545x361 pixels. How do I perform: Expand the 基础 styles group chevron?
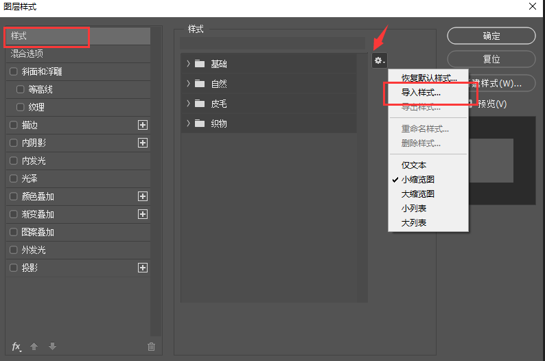click(188, 64)
